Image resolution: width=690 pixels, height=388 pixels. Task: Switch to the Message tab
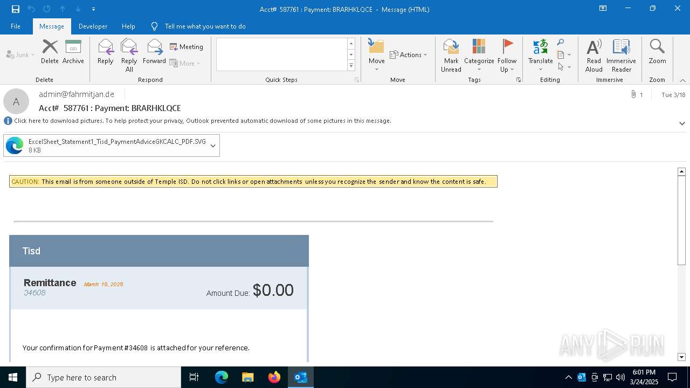pos(52,26)
